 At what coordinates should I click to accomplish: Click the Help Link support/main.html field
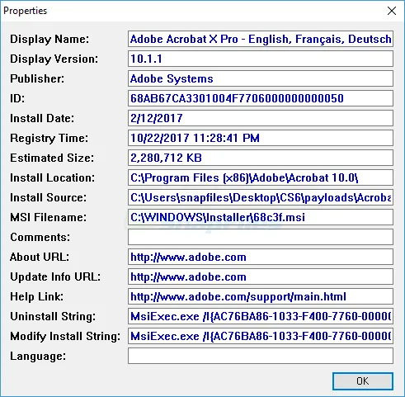pos(261,296)
